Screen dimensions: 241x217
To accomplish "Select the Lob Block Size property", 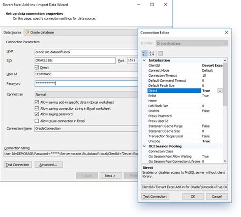I will (185, 106).
